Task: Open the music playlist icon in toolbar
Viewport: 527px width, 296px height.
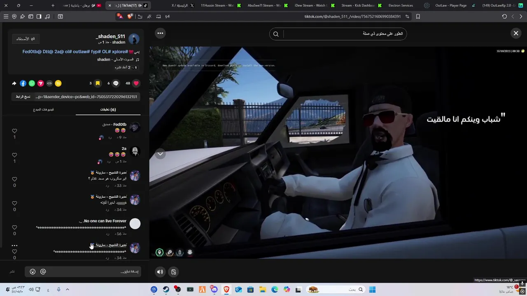Action: [x=47, y=16]
